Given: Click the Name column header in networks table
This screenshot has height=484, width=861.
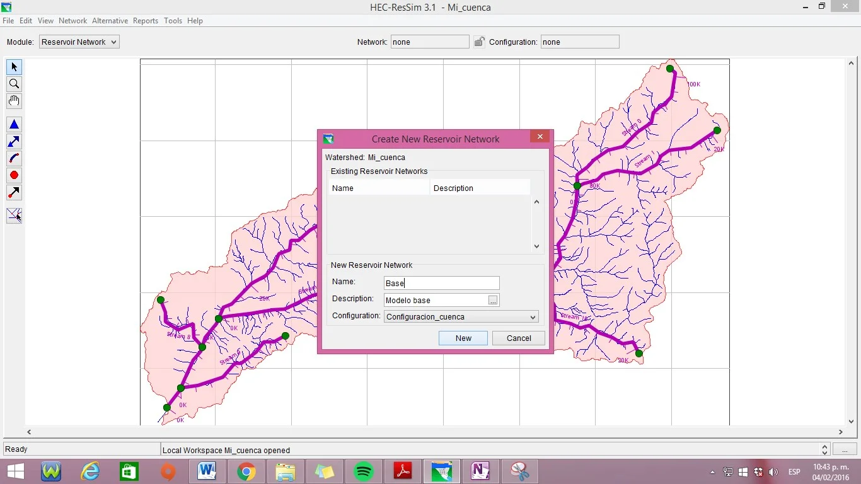Looking at the screenshot, I should 379,188.
